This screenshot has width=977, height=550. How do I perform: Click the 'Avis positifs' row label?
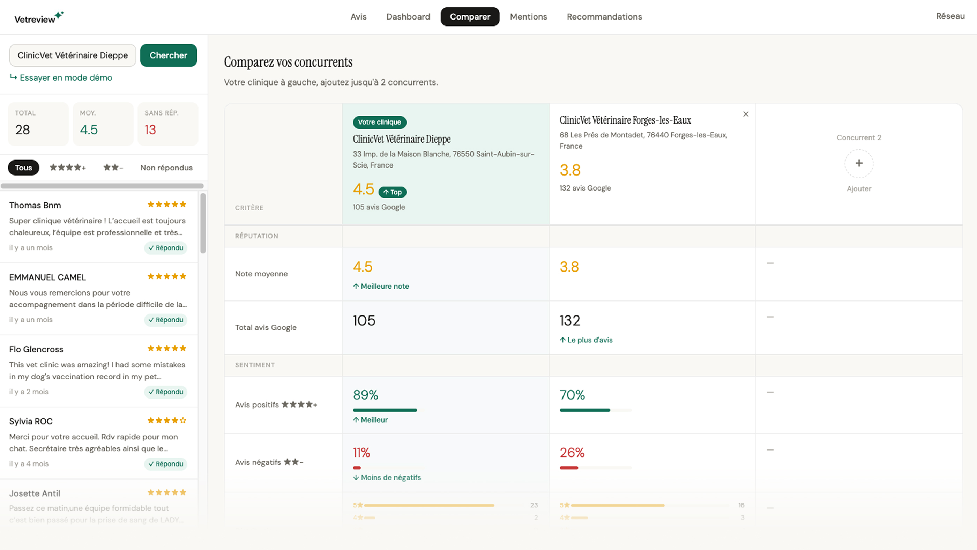(x=276, y=405)
